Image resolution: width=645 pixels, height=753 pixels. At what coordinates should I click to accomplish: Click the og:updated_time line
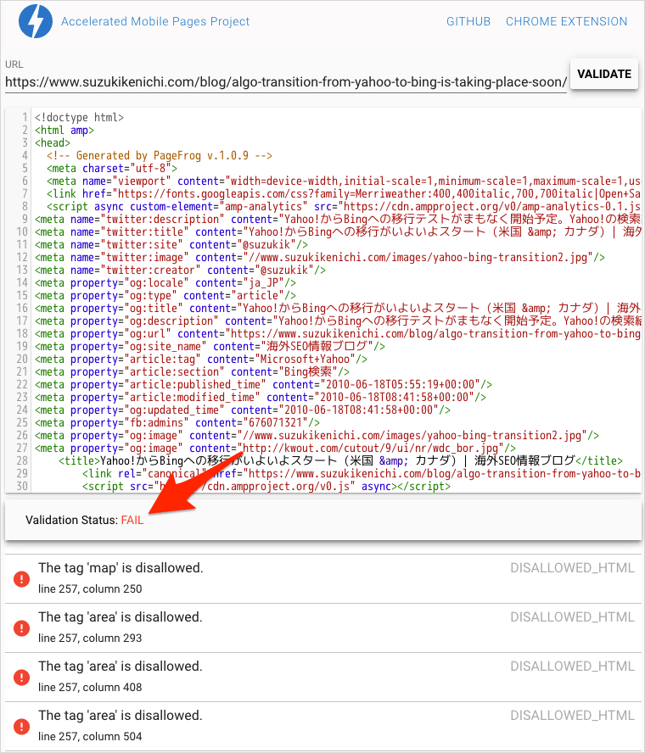(243, 410)
